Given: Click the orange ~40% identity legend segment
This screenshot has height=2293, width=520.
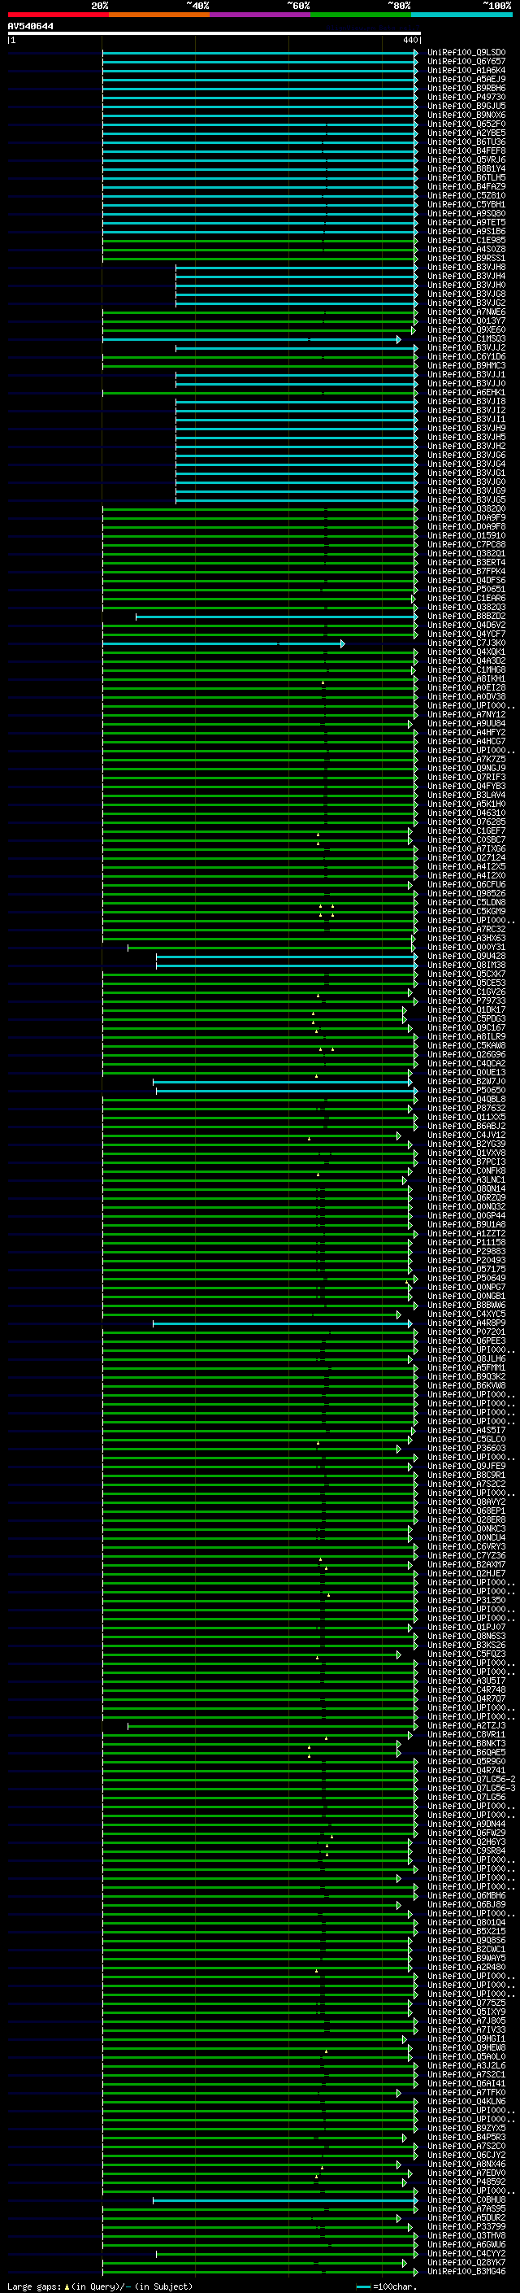Looking at the screenshot, I should click(159, 15).
